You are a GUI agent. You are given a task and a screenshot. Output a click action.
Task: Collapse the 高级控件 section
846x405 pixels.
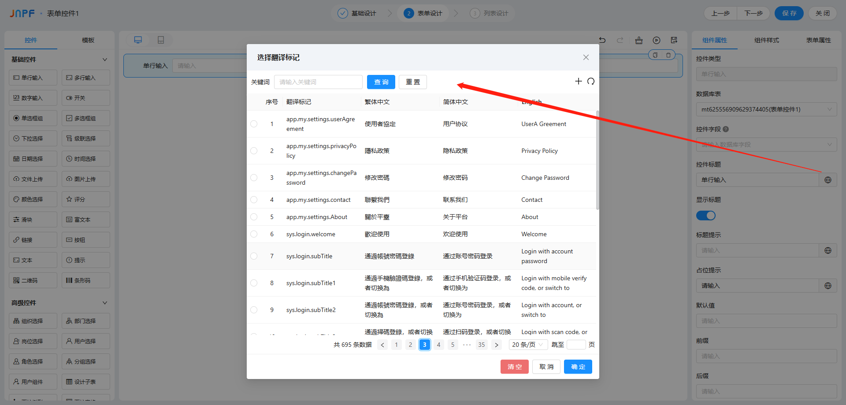tap(105, 303)
